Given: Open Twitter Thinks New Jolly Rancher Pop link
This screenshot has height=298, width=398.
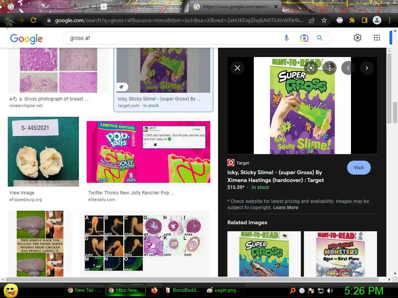Looking at the screenshot, I should click(131, 192).
